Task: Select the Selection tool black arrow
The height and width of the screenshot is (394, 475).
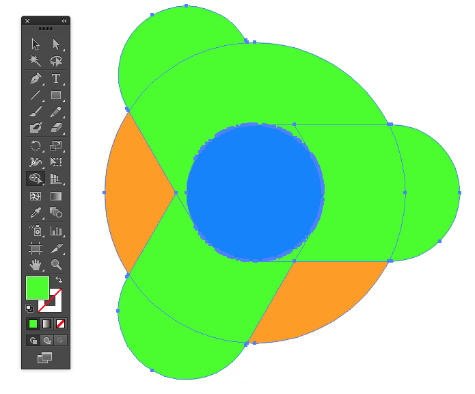Action: [x=36, y=44]
